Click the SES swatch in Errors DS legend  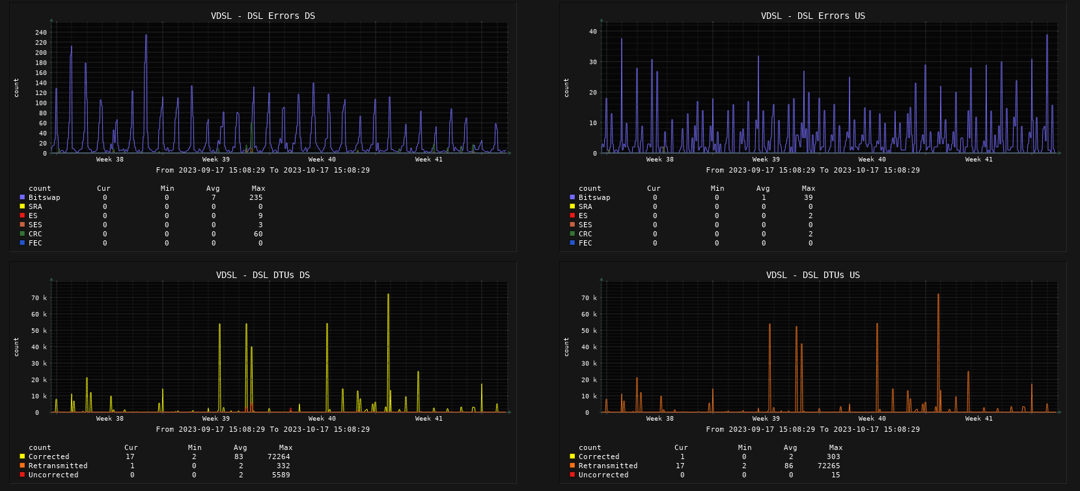coord(22,224)
